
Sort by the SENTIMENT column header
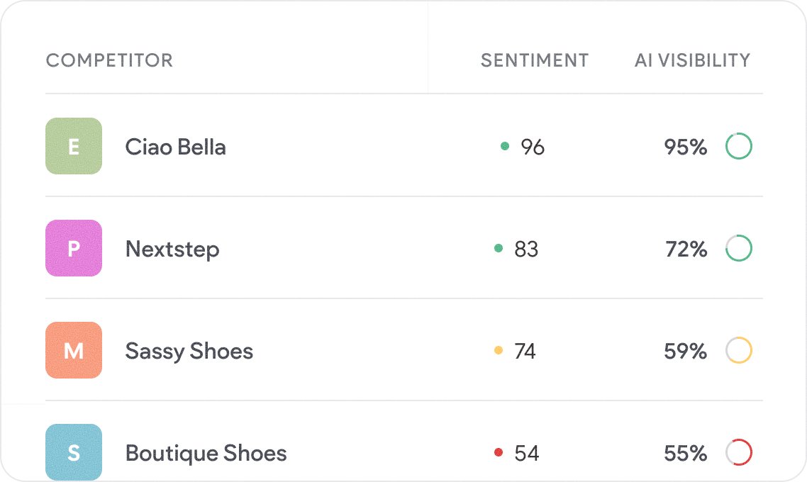click(x=534, y=60)
